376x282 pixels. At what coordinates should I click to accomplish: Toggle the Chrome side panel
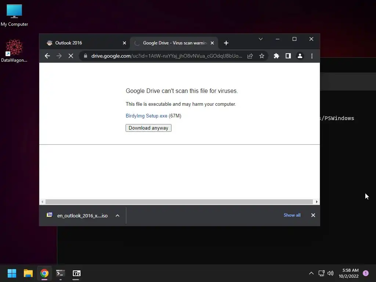tap(288, 56)
